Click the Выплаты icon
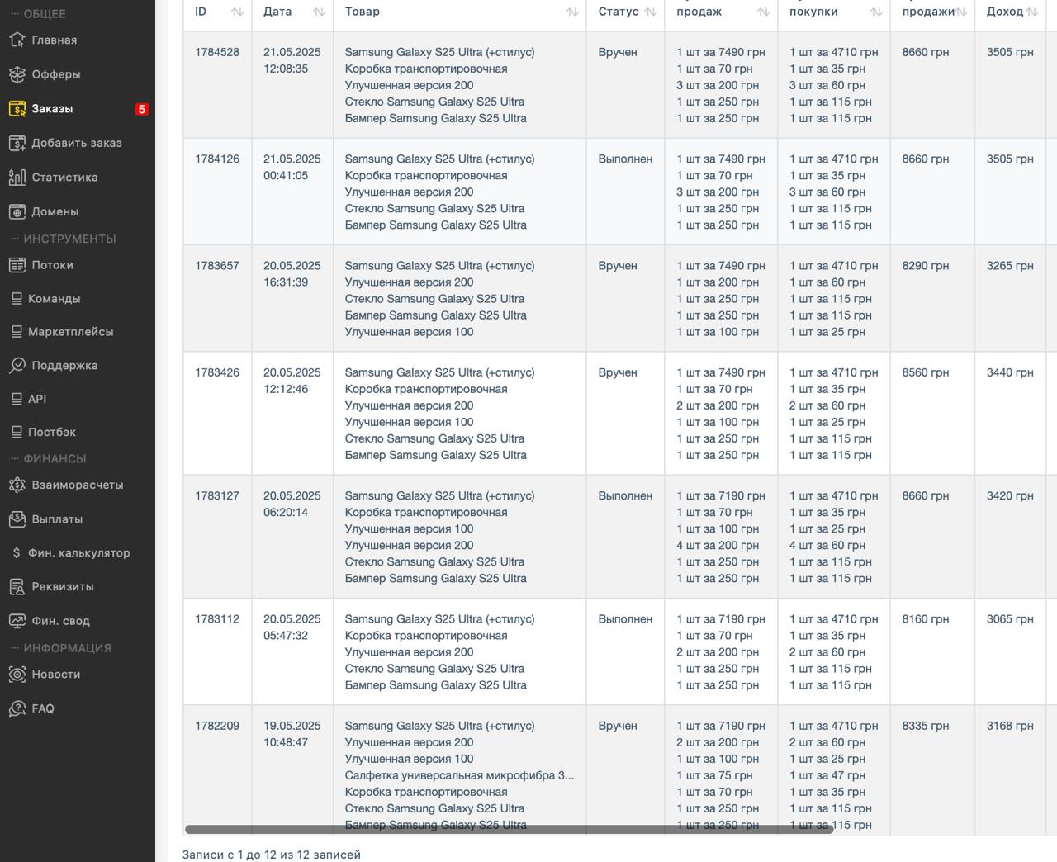1057x862 pixels. pyautogui.click(x=17, y=519)
